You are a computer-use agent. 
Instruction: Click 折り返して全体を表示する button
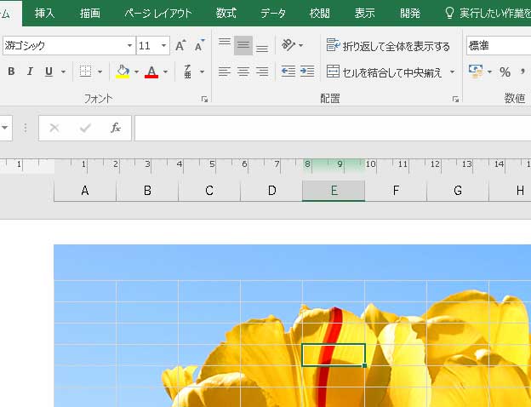[x=388, y=46]
